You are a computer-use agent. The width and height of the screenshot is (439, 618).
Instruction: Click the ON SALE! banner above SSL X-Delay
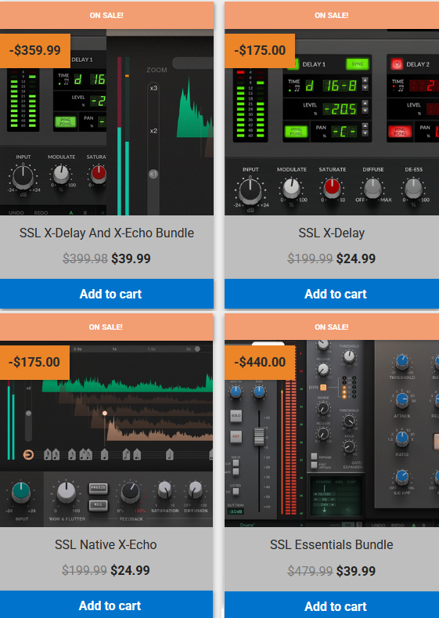click(x=332, y=16)
